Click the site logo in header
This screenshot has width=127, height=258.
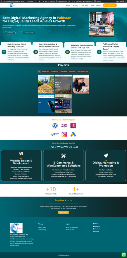tap(12, 5)
